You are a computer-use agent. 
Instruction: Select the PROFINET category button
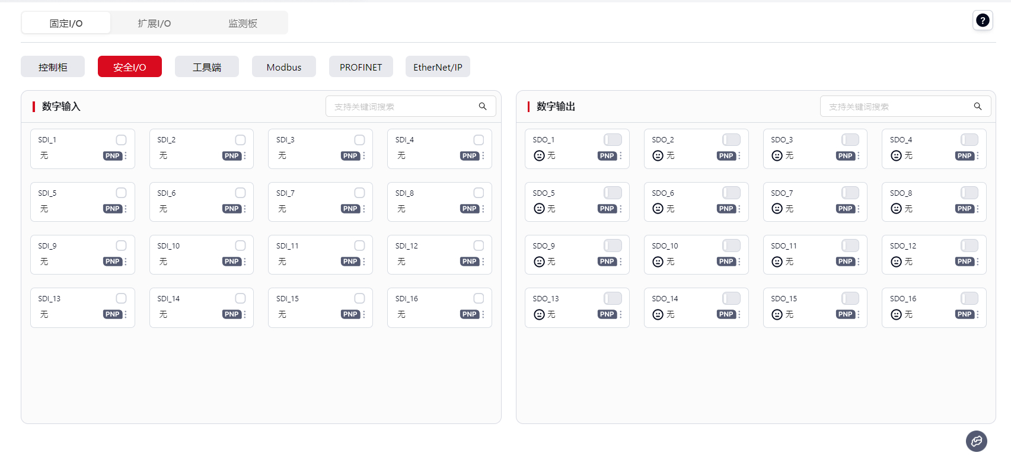pos(361,67)
